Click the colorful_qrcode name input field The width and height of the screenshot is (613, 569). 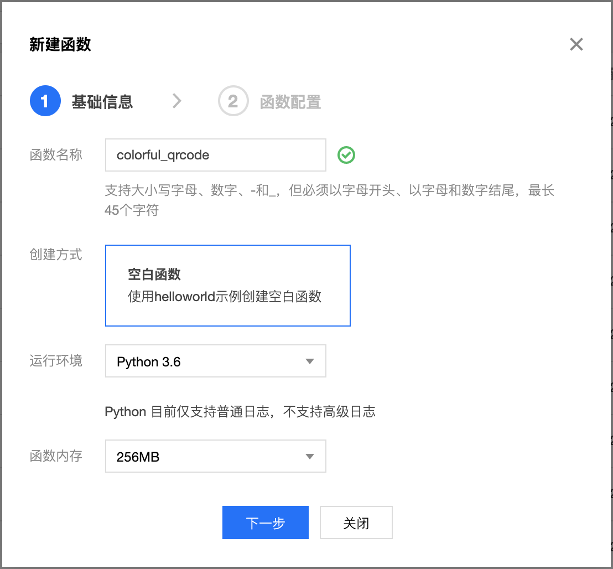point(216,155)
